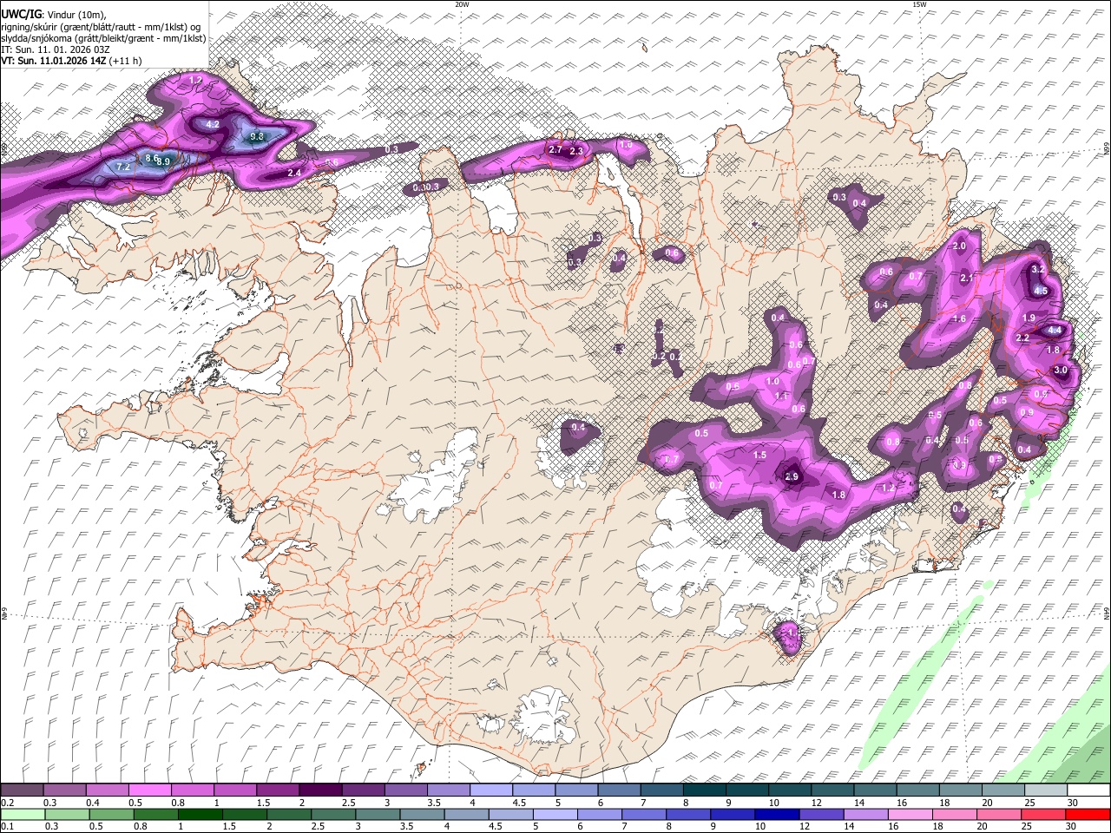Click the 9.8 snowfall peak value label

click(257, 137)
